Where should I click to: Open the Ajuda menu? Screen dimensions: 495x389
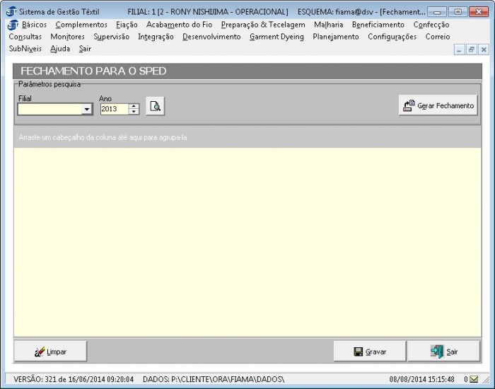coord(60,49)
